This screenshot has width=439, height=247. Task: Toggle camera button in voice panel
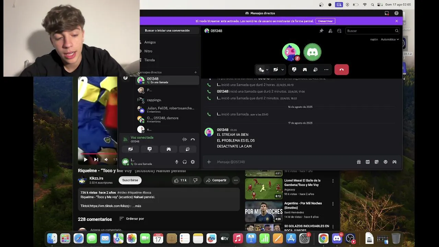[x=130, y=149]
